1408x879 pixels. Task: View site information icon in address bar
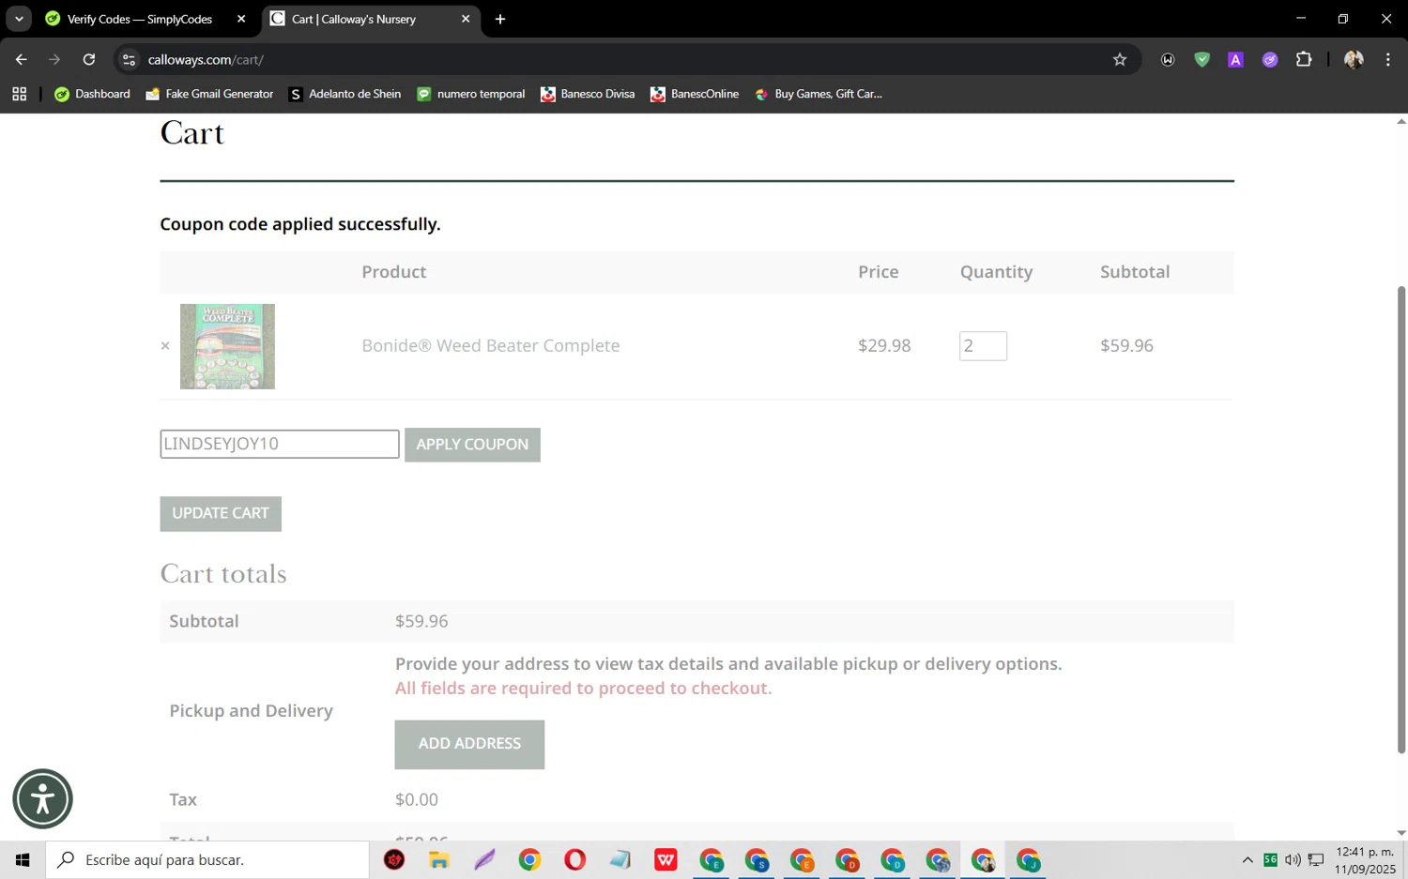click(x=130, y=59)
